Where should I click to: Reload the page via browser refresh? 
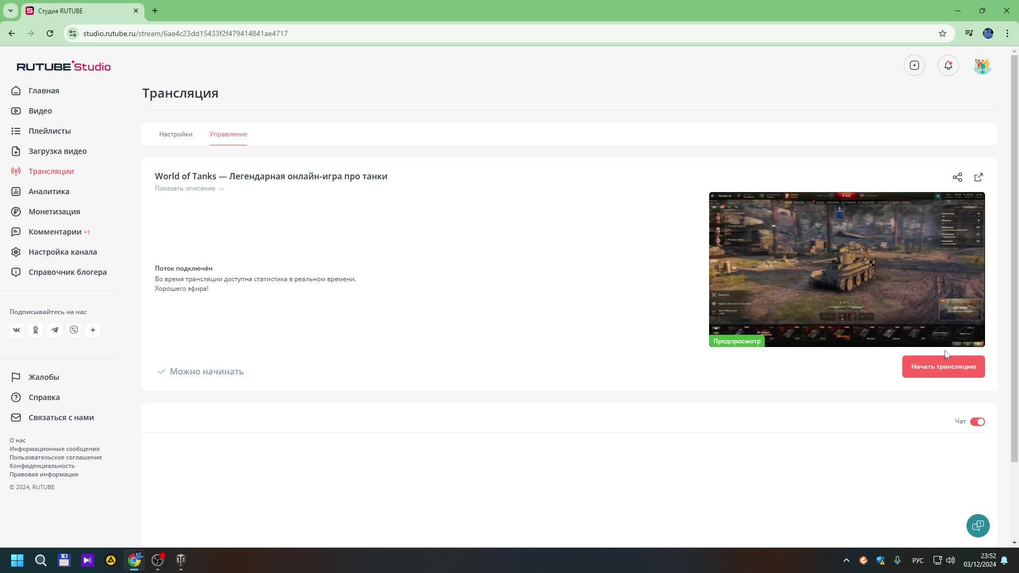(50, 33)
